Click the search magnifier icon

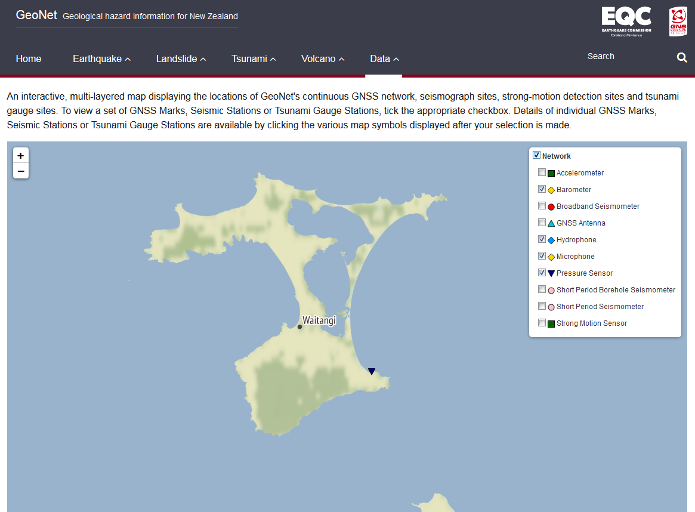[x=682, y=57]
